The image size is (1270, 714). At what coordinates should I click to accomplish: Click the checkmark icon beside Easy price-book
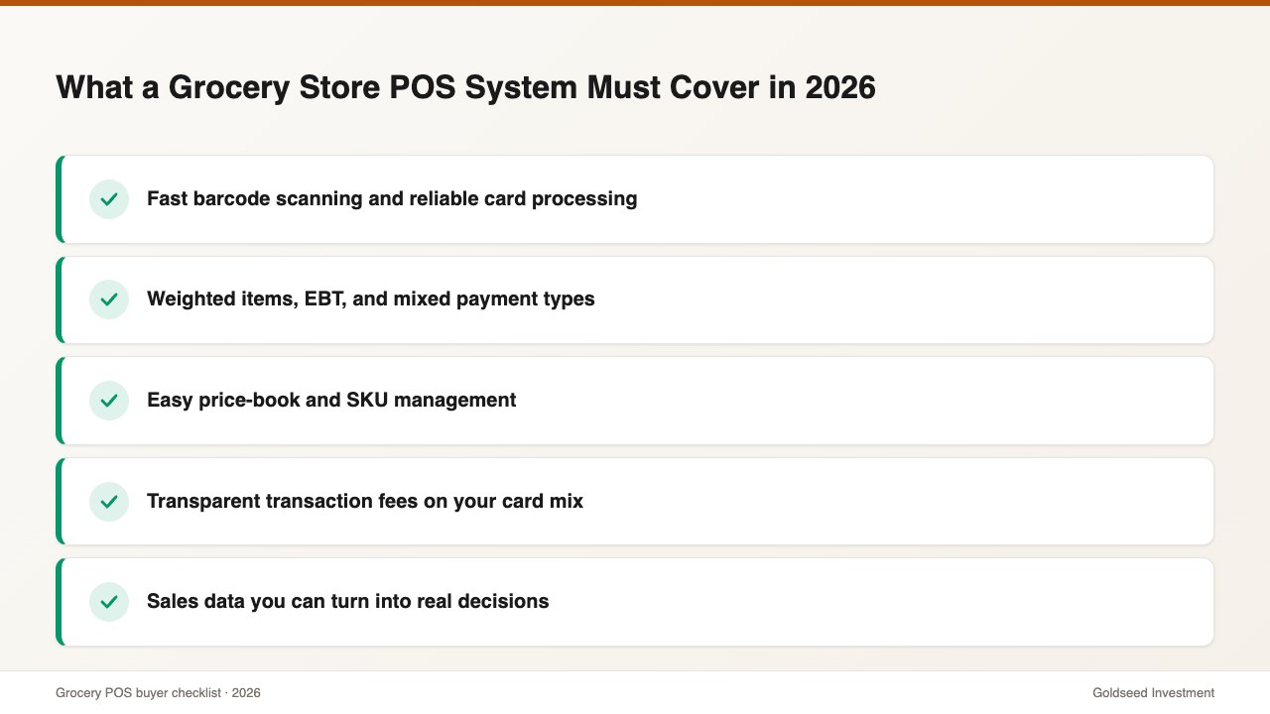point(109,401)
